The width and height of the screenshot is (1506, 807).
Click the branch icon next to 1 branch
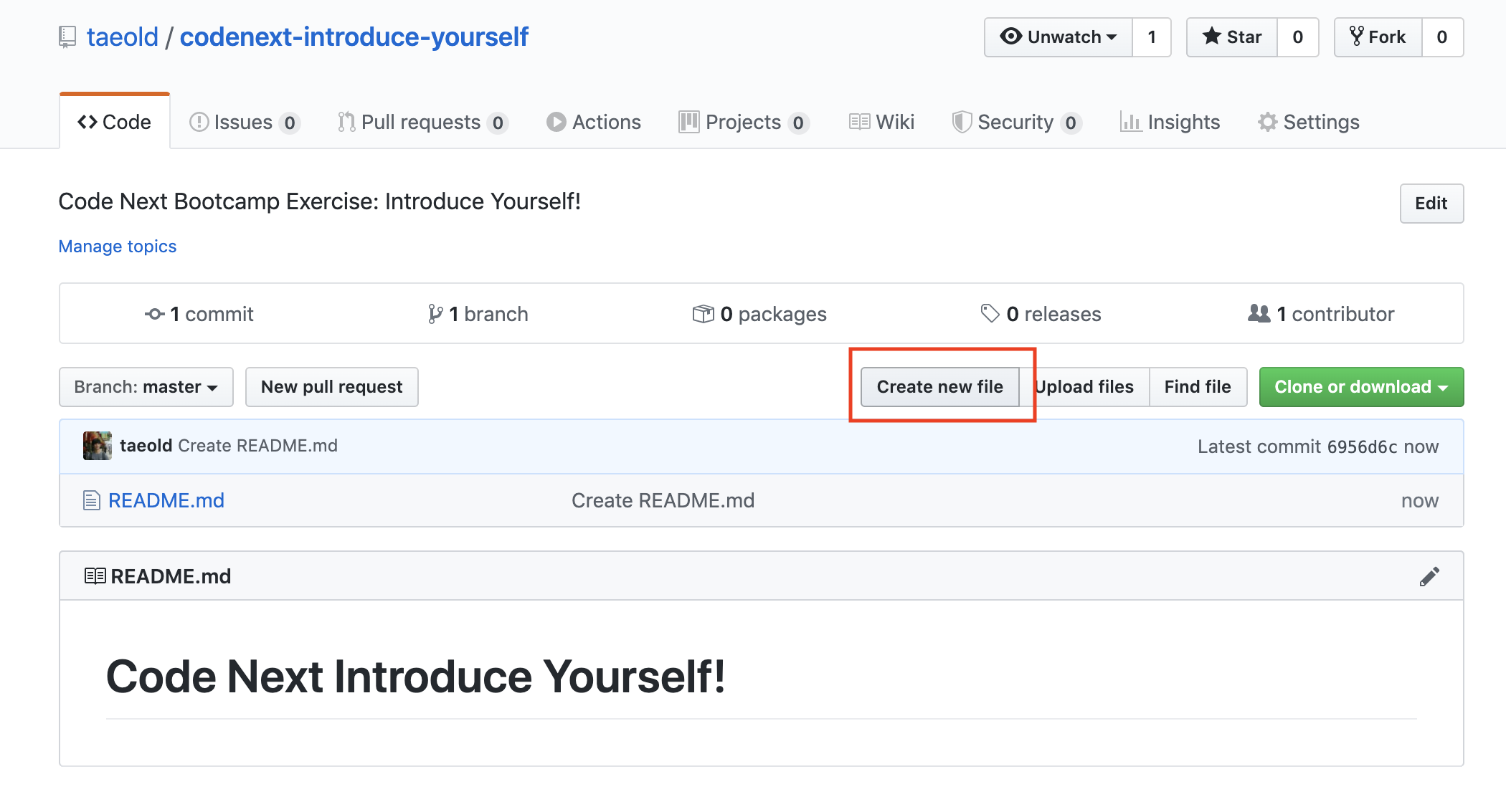coord(435,314)
